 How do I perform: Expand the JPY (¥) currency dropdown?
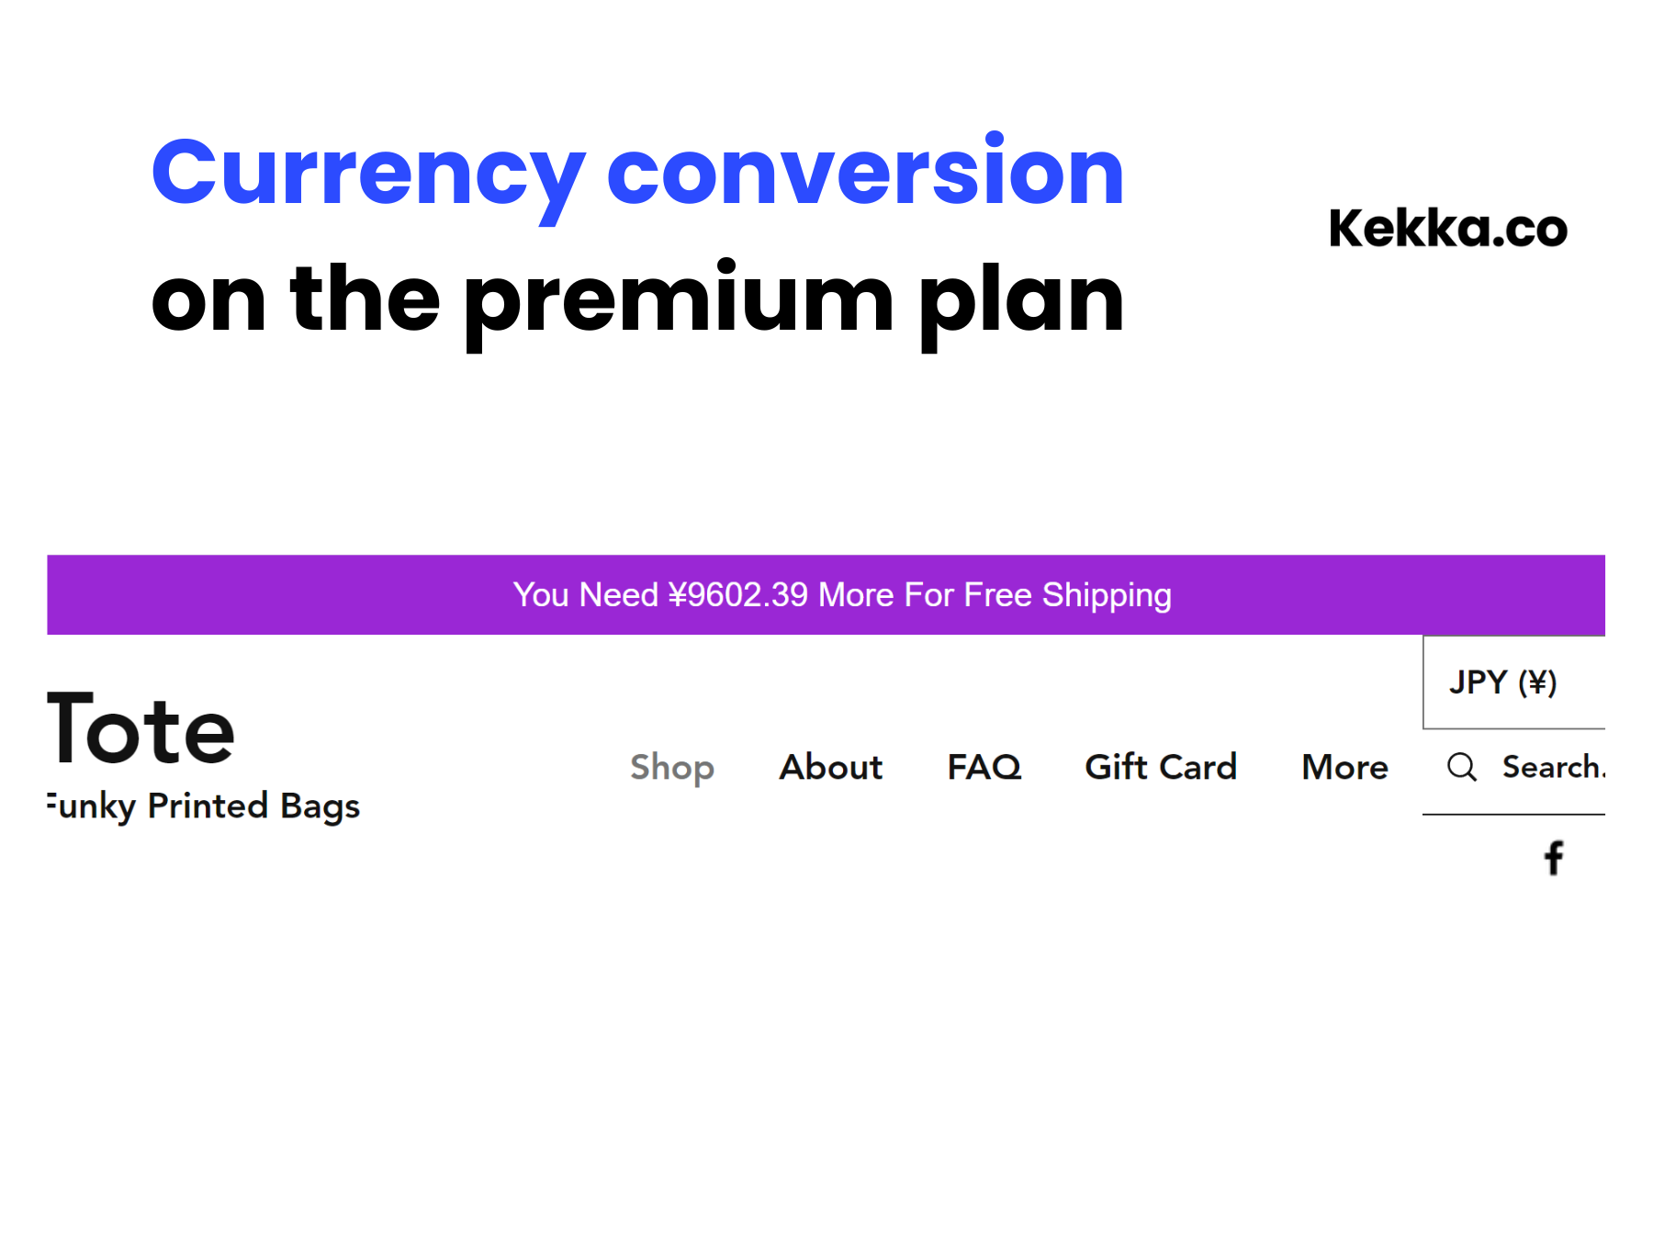(x=1503, y=682)
